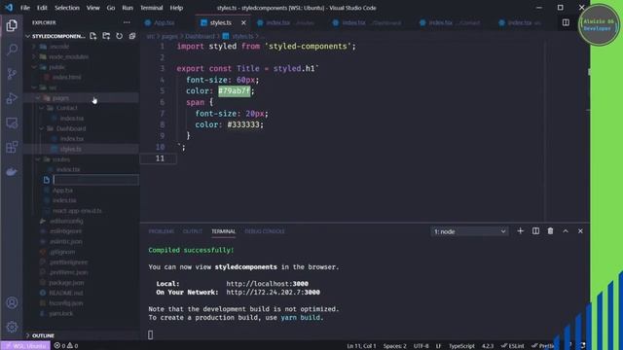Open the Go menu
This screenshot has height=350, width=623.
pos(111,8)
